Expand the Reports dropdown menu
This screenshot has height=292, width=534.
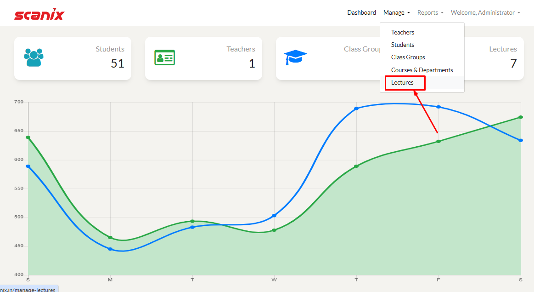430,13
